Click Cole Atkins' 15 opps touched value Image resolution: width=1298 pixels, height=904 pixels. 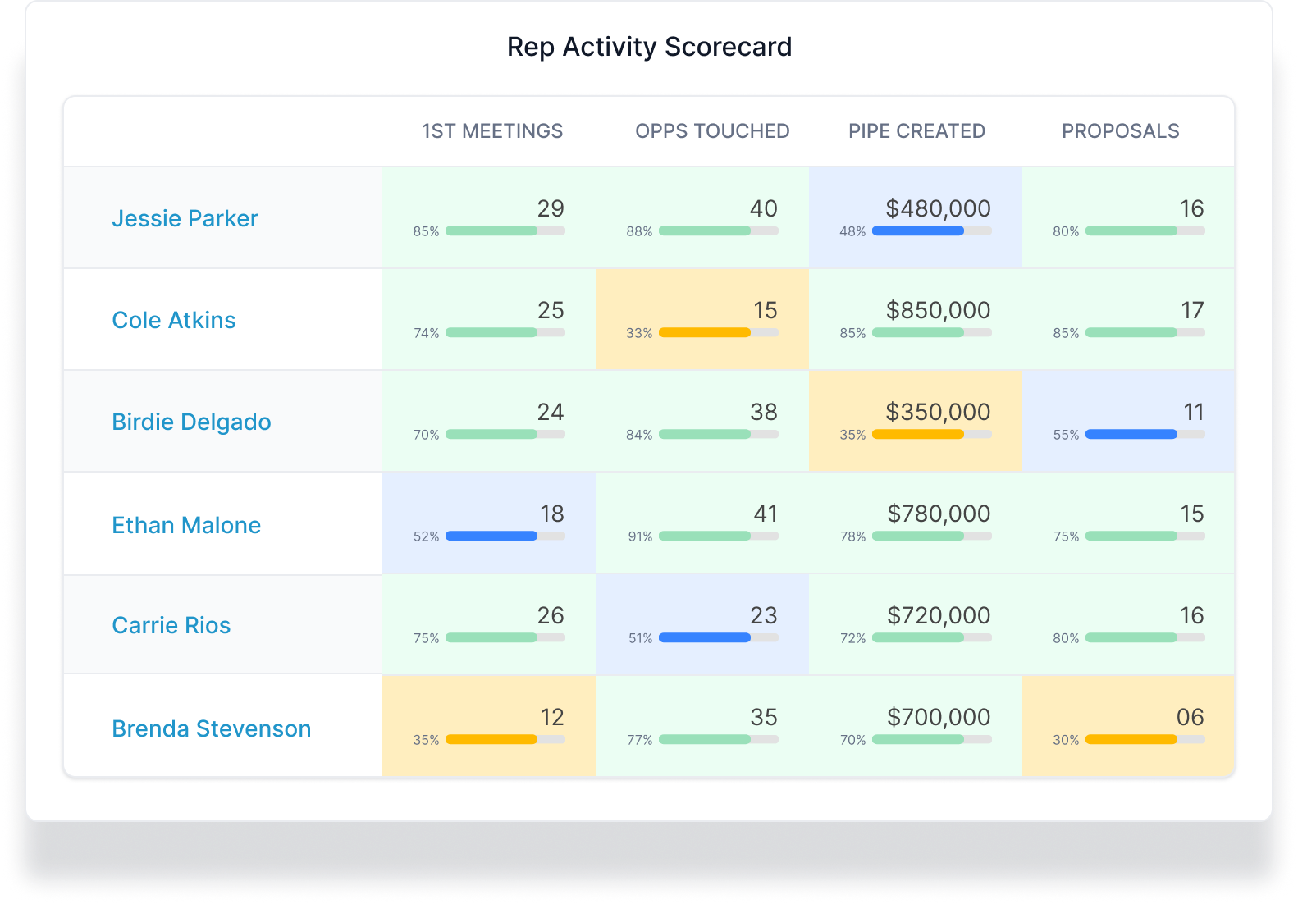click(765, 311)
